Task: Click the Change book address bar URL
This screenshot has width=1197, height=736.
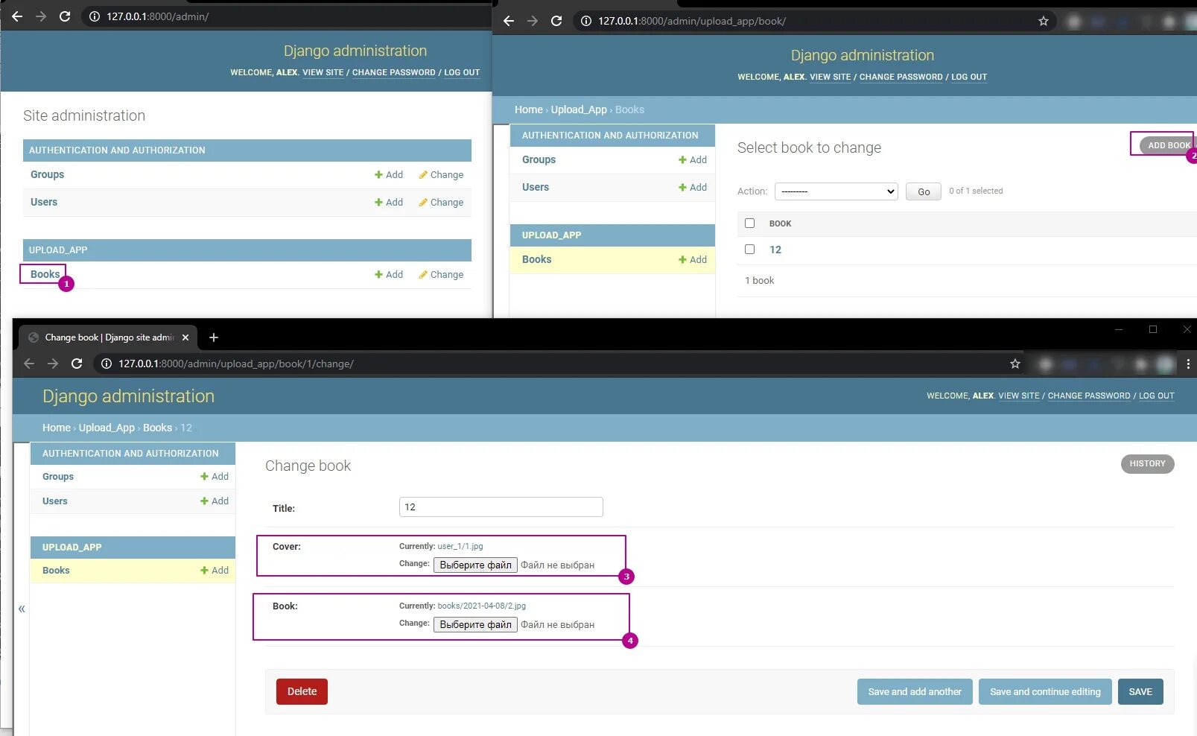Action: 236,364
